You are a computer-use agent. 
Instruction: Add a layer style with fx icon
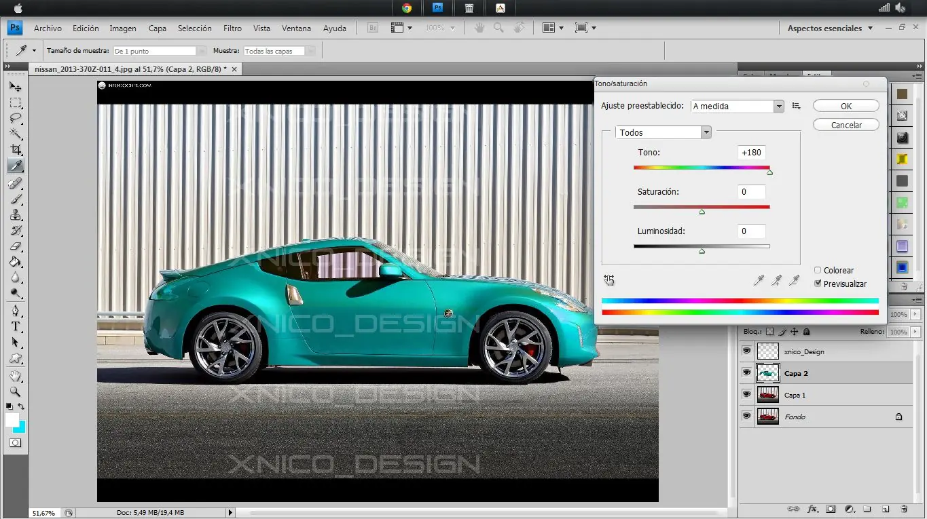[812, 509]
